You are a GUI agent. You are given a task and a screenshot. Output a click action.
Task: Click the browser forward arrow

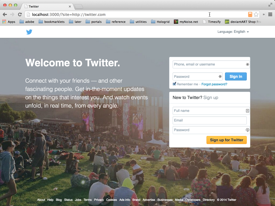[x=12, y=14]
